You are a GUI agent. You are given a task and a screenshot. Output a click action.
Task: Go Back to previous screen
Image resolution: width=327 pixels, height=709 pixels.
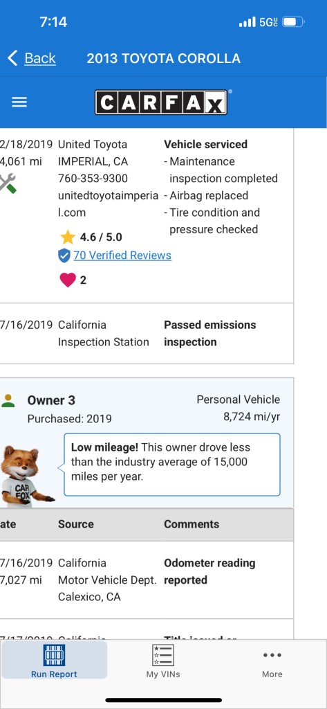click(40, 58)
